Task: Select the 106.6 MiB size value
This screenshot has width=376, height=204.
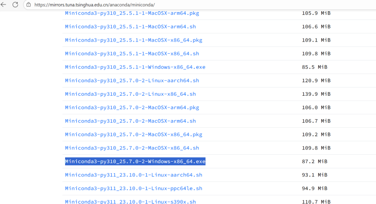Action: tap(316, 27)
